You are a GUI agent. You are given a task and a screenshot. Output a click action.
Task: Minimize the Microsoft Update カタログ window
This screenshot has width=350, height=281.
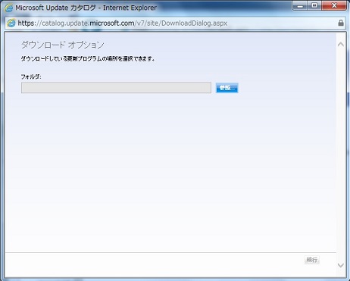pyautogui.click(x=300, y=6)
